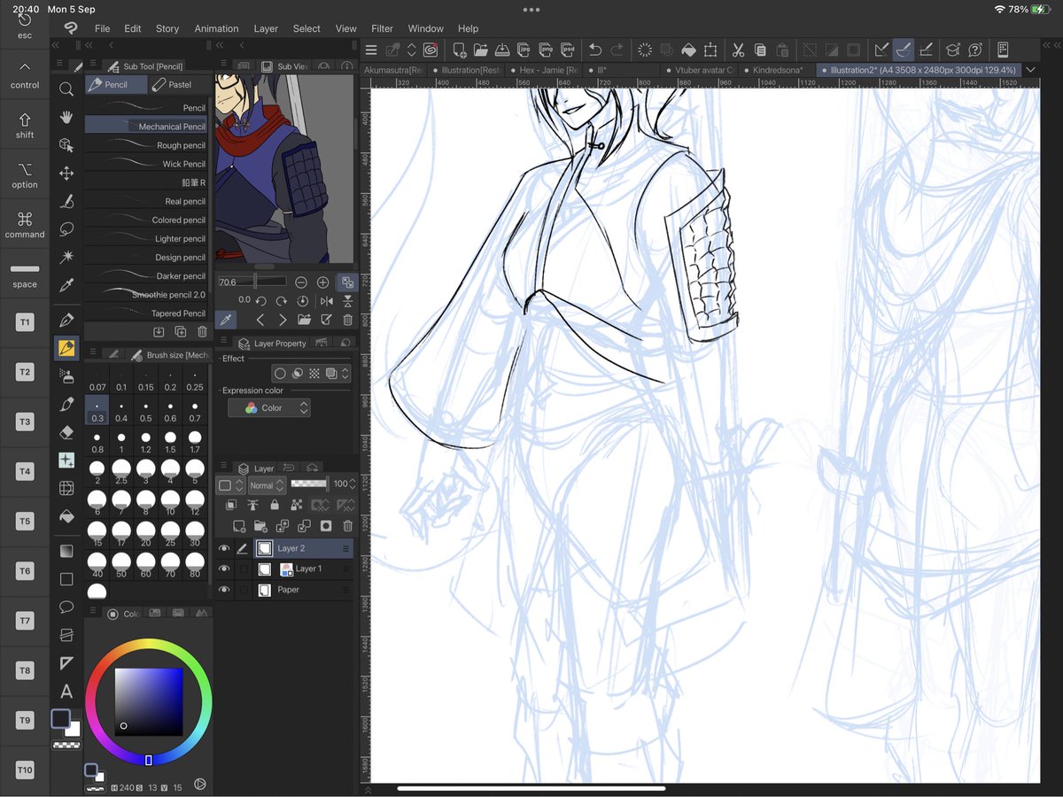Select the Operation object cube tool

pyautogui.click(x=66, y=145)
